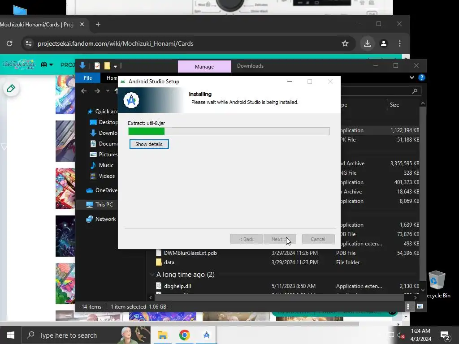The height and width of the screenshot is (344, 459).
Task: Select the dbghelp.dll file
Action: coord(178,286)
